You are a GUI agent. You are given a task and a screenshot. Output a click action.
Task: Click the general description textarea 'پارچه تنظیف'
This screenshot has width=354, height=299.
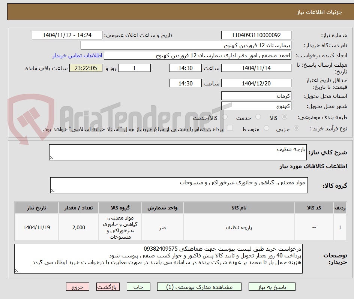pos(178,152)
